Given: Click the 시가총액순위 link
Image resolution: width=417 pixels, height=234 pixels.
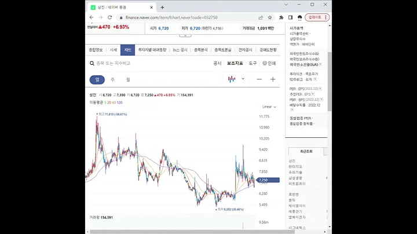Looking at the screenshot, I should [x=299, y=34].
